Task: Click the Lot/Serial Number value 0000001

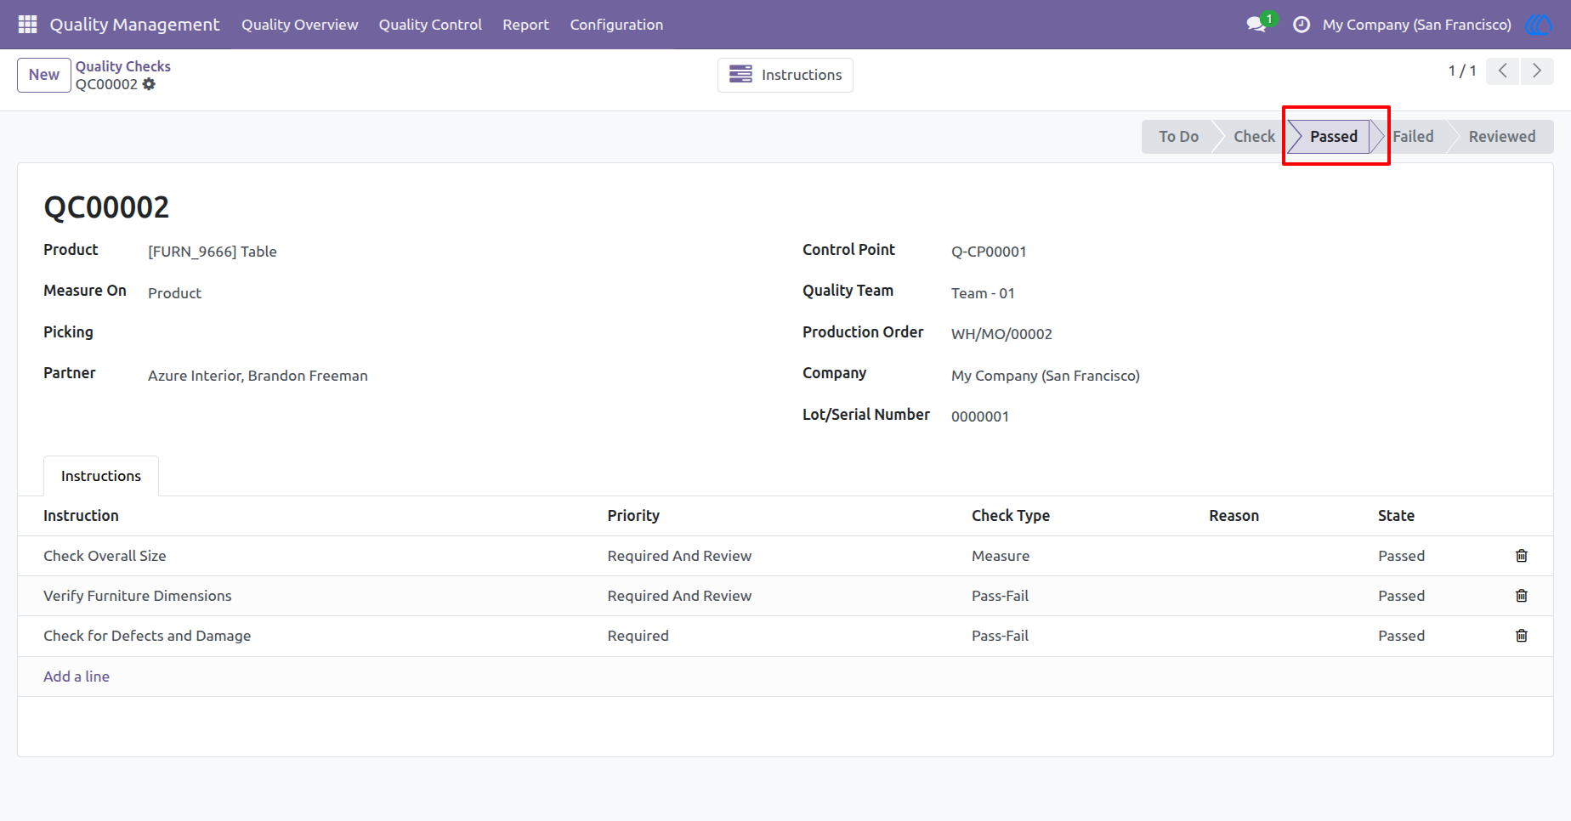Action: point(980,416)
